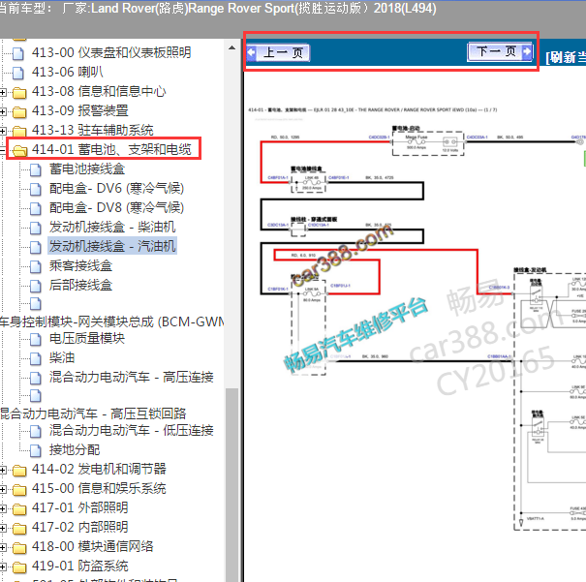Expand the 417-02 内部照明 folder

(3, 529)
